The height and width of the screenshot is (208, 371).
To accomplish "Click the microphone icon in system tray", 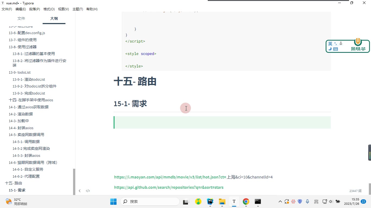I will [307, 201].
